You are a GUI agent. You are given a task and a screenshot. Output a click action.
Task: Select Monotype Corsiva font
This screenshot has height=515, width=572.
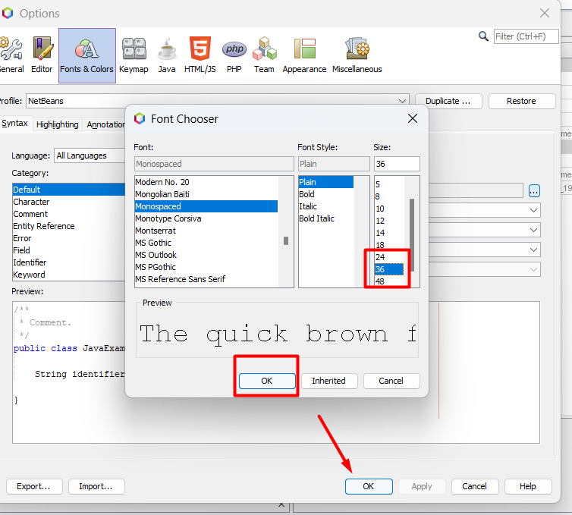(x=206, y=218)
